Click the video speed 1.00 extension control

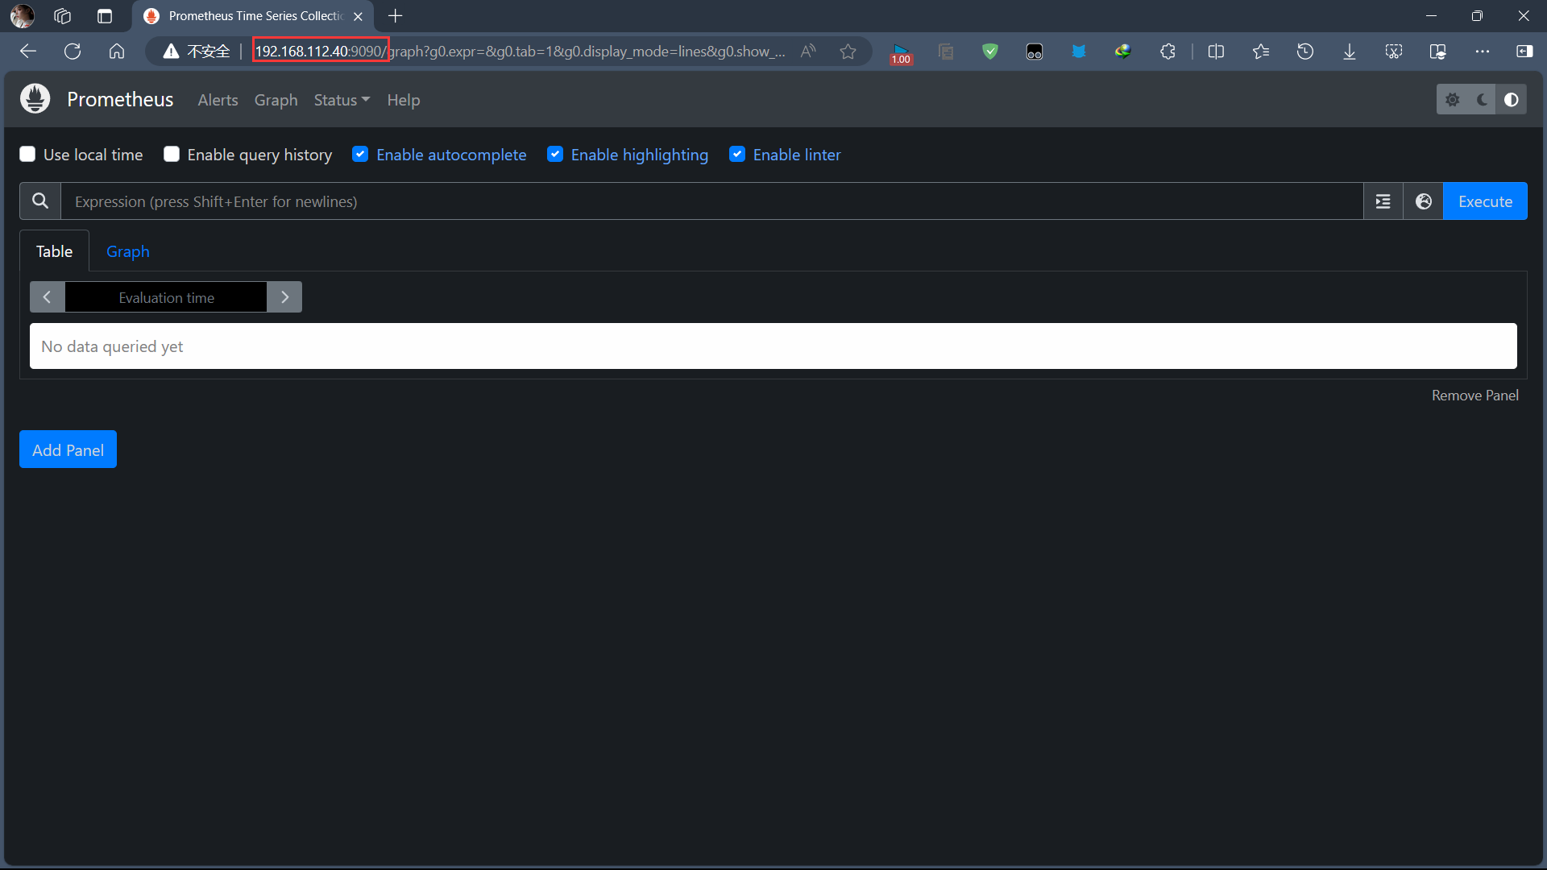901,51
